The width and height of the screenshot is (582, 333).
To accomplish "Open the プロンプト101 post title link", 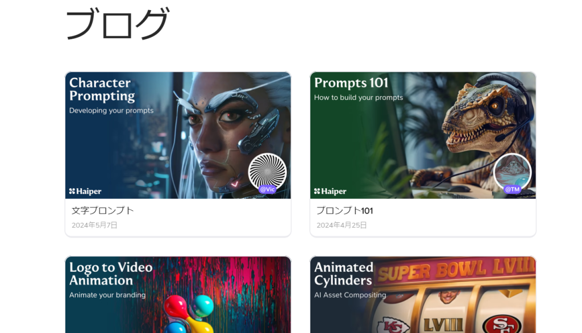I will click(x=344, y=210).
